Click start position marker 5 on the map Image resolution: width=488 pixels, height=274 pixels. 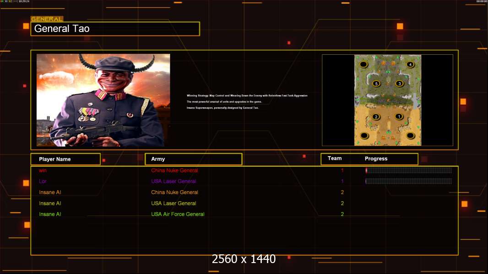[x=376, y=84]
